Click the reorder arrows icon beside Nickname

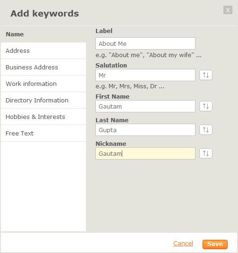(x=206, y=153)
